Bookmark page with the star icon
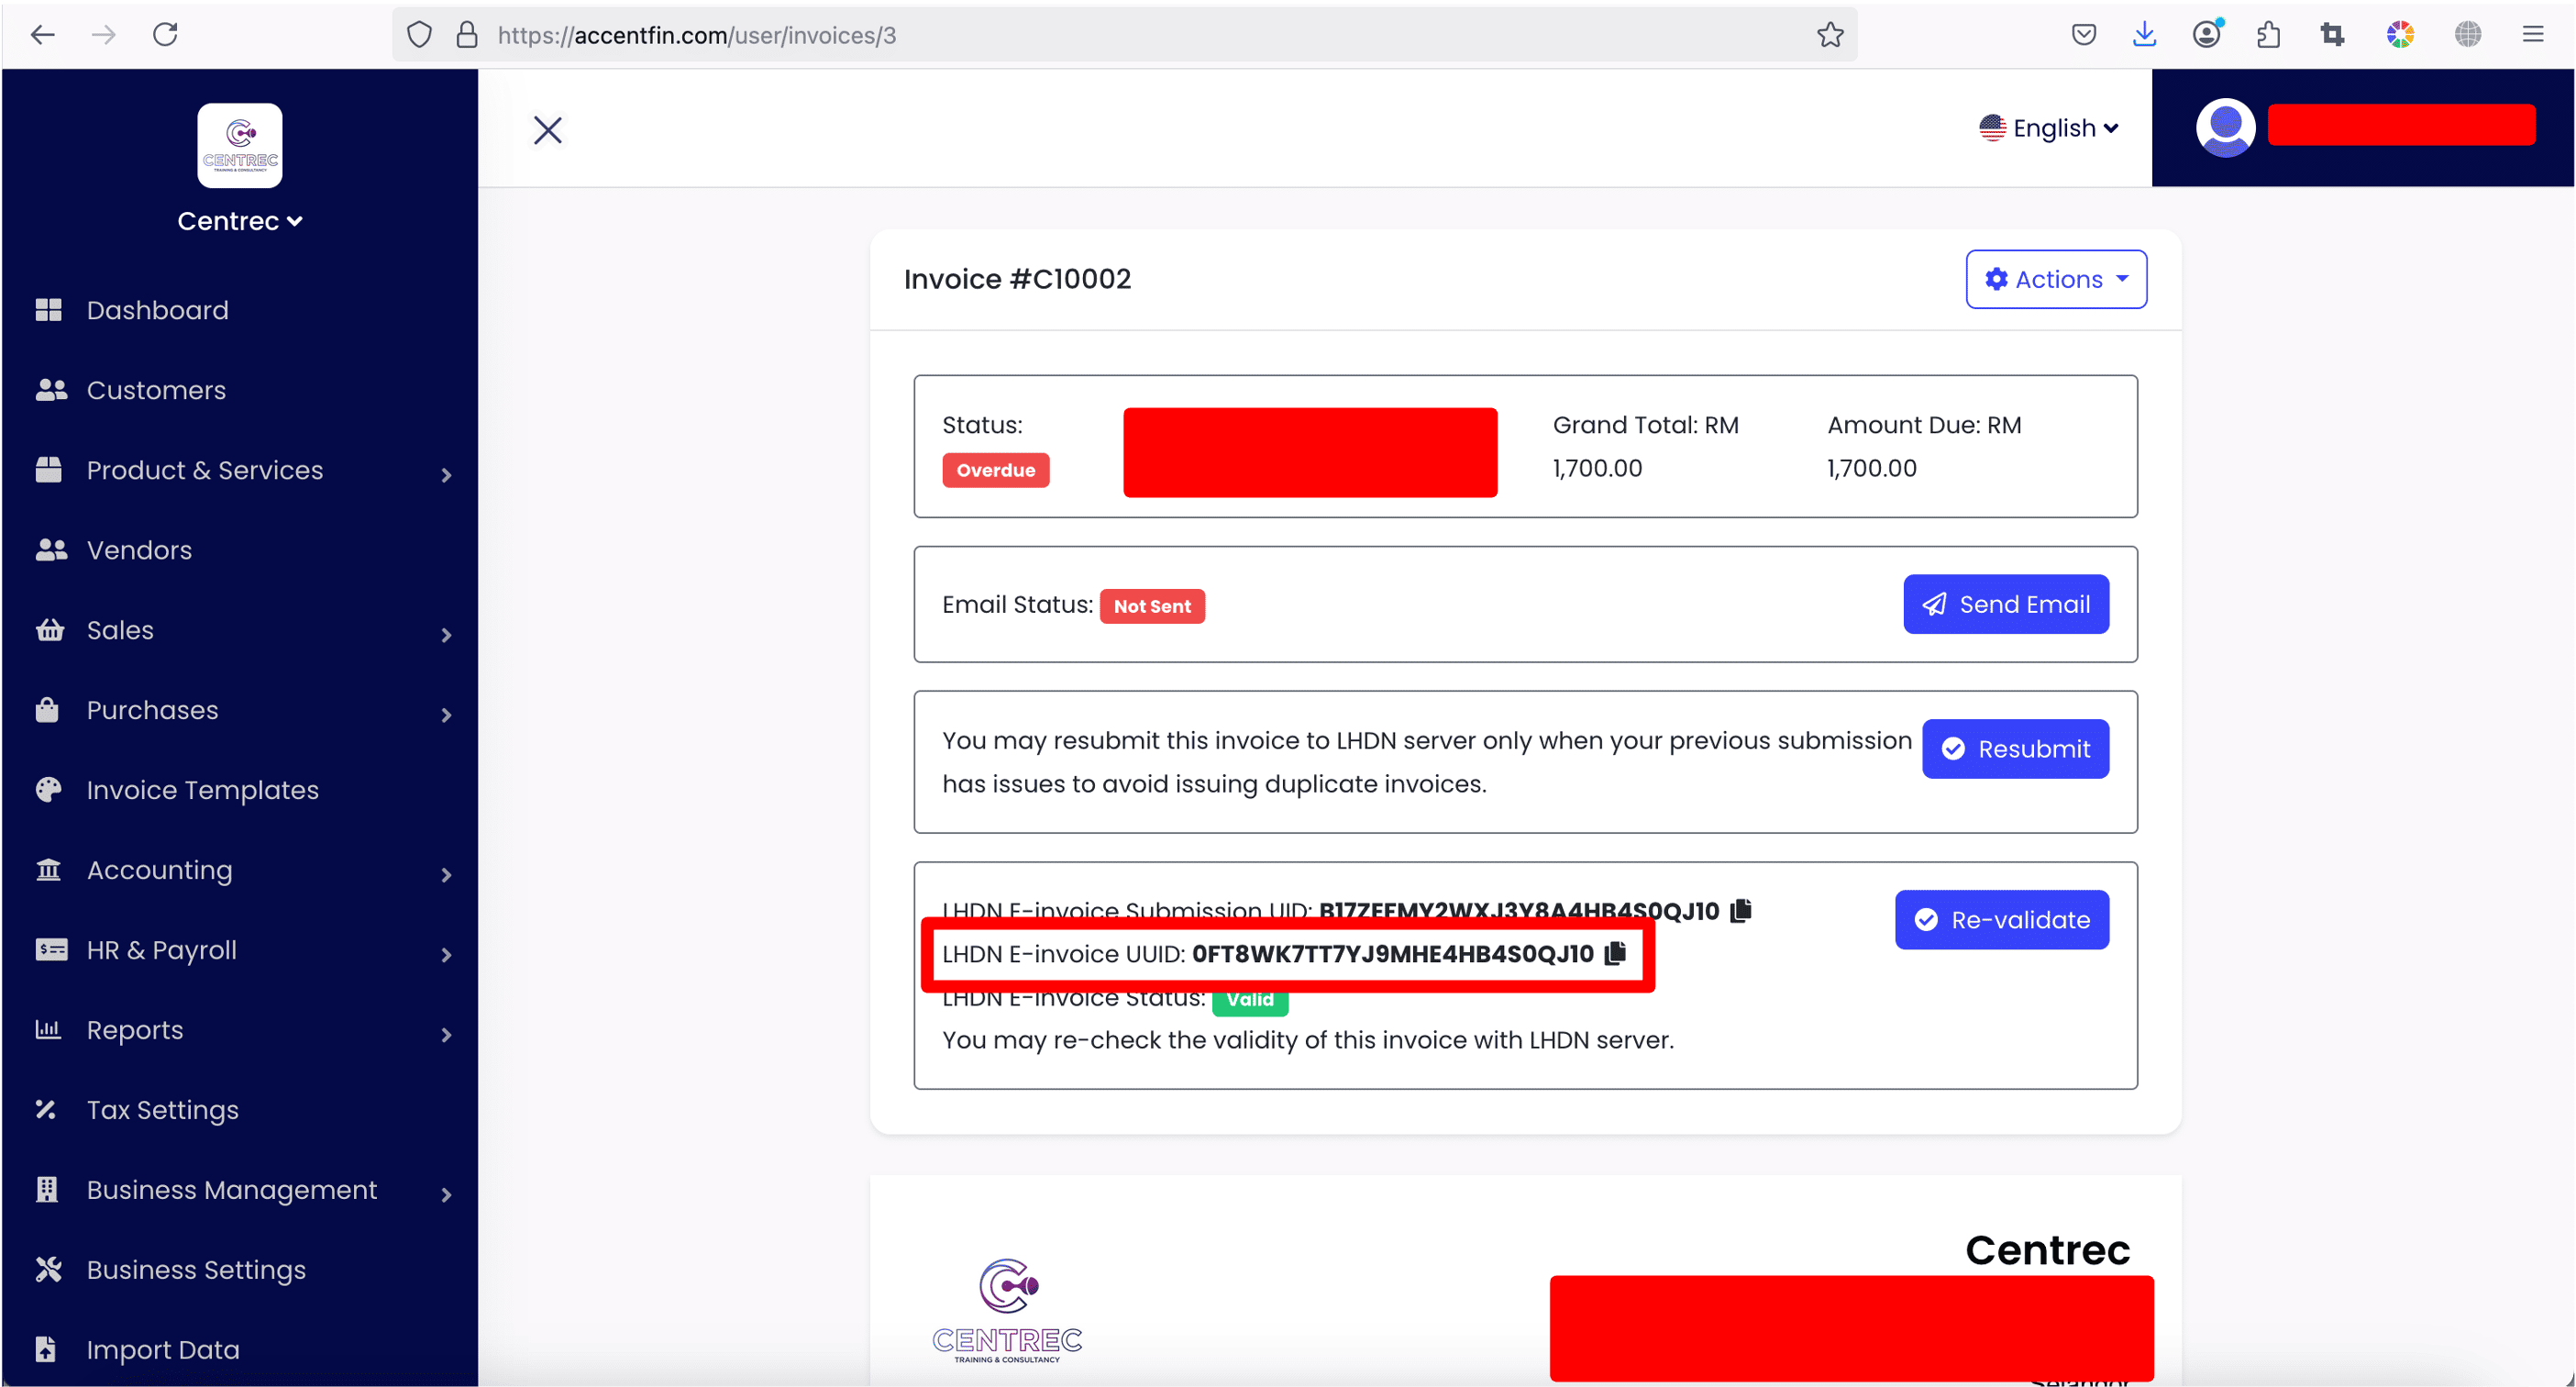 (x=1830, y=35)
